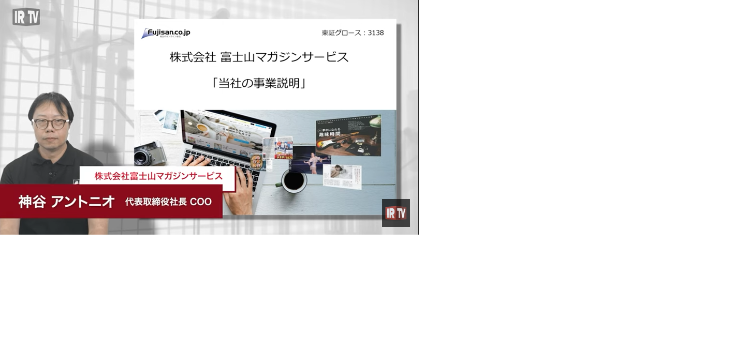Click the subtitle '「当社の事業説明」'

[x=259, y=83]
